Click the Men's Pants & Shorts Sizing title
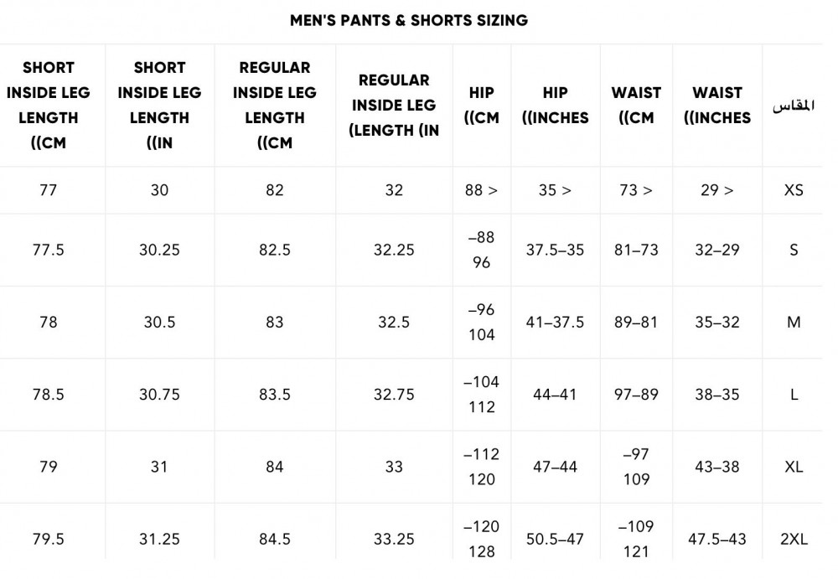Screen dimensions: 838x579 tap(409, 20)
